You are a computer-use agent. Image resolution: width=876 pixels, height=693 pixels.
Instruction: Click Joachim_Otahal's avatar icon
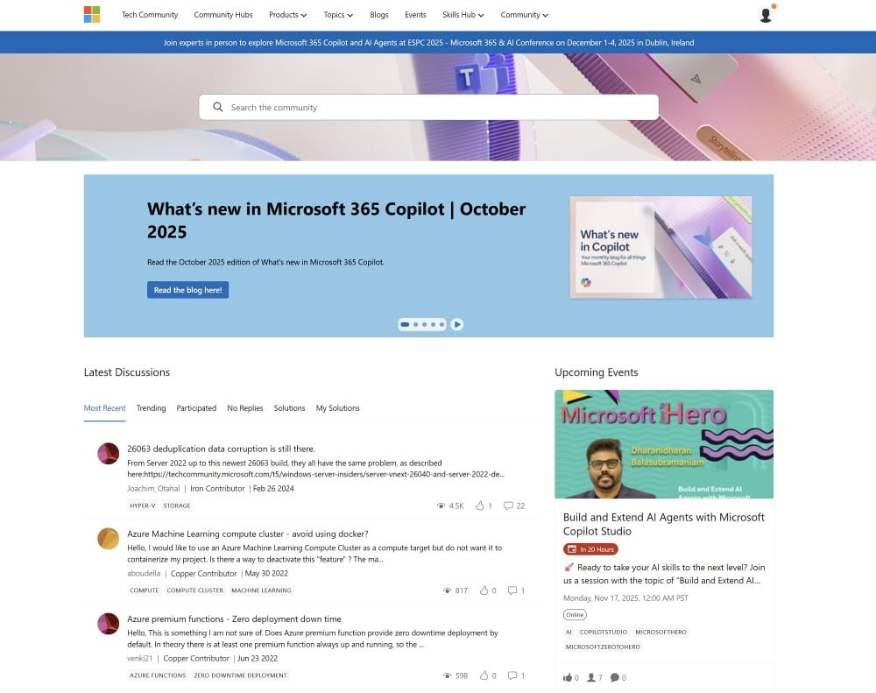[x=108, y=454]
